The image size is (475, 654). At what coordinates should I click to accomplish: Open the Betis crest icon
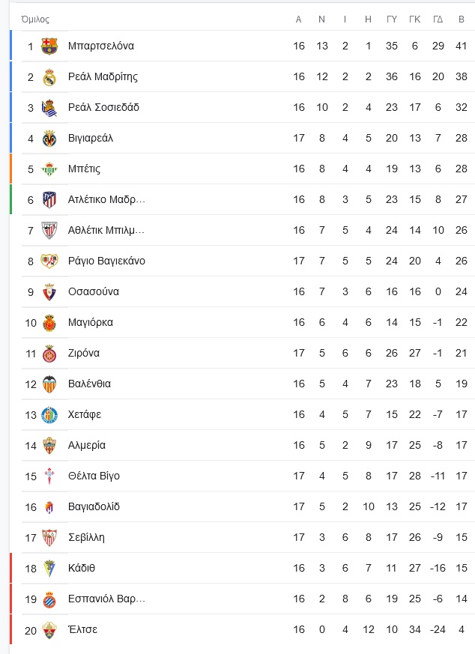point(49,169)
